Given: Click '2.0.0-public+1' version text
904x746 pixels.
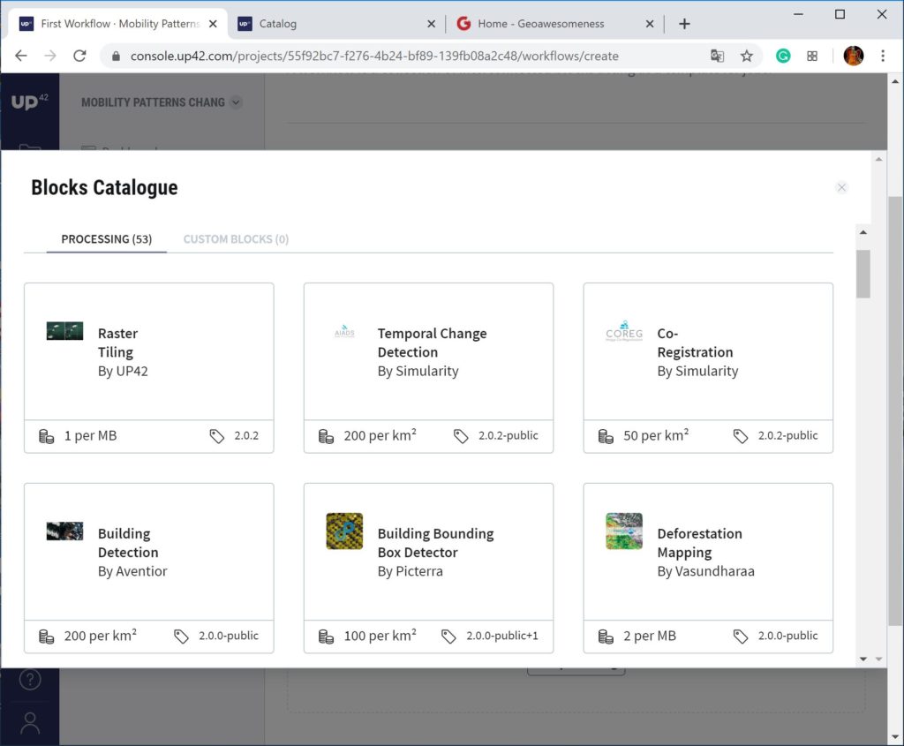Looking at the screenshot, I should [x=502, y=636].
